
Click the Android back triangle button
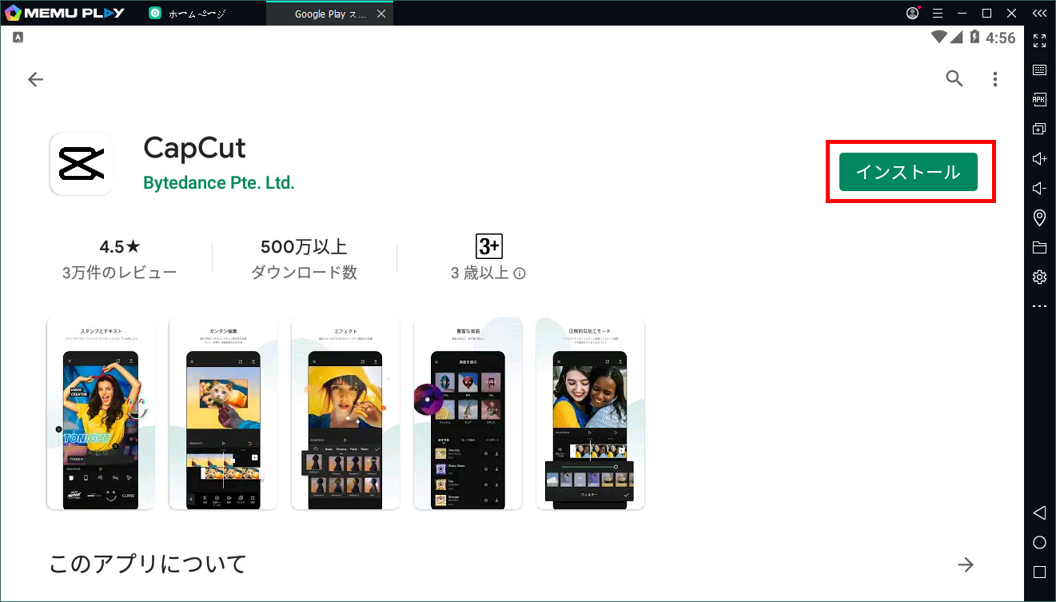pos(1039,512)
